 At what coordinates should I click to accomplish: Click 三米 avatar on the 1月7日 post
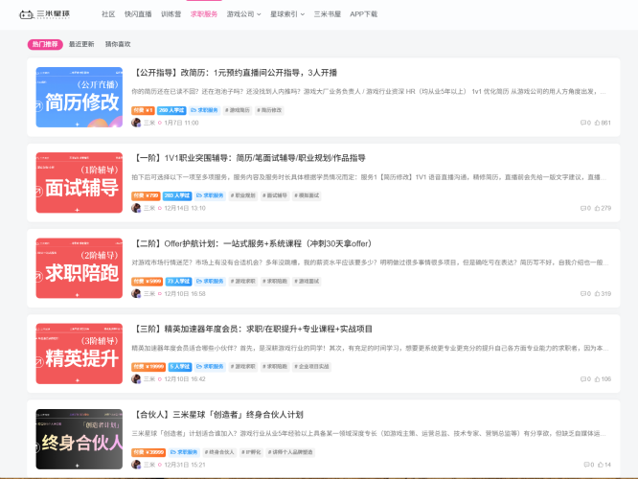click(136, 123)
